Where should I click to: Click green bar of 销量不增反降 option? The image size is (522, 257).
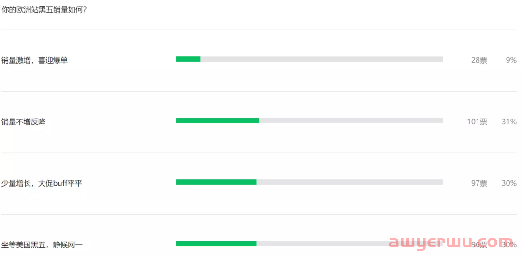pyautogui.click(x=217, y=121)
